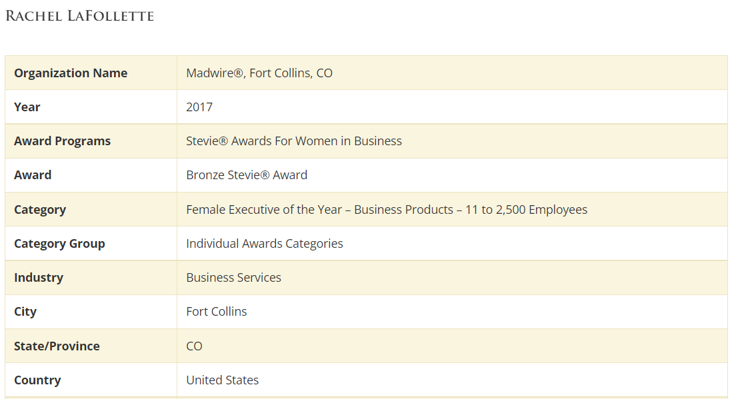This screenshot has height=399, width=730.
Task: Click the 'Category' row label
Action: (x=40, y=210)
